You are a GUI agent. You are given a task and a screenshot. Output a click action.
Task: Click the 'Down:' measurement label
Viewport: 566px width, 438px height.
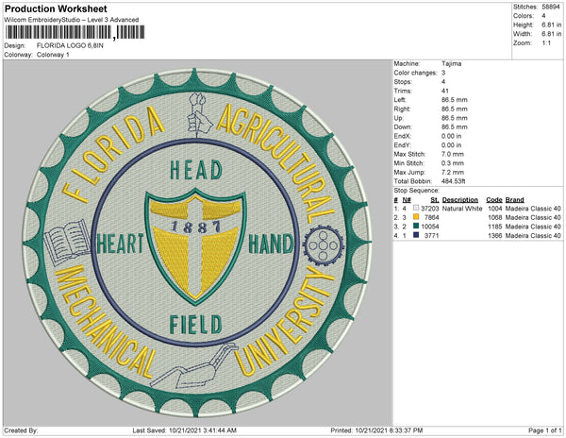(403, 126)
